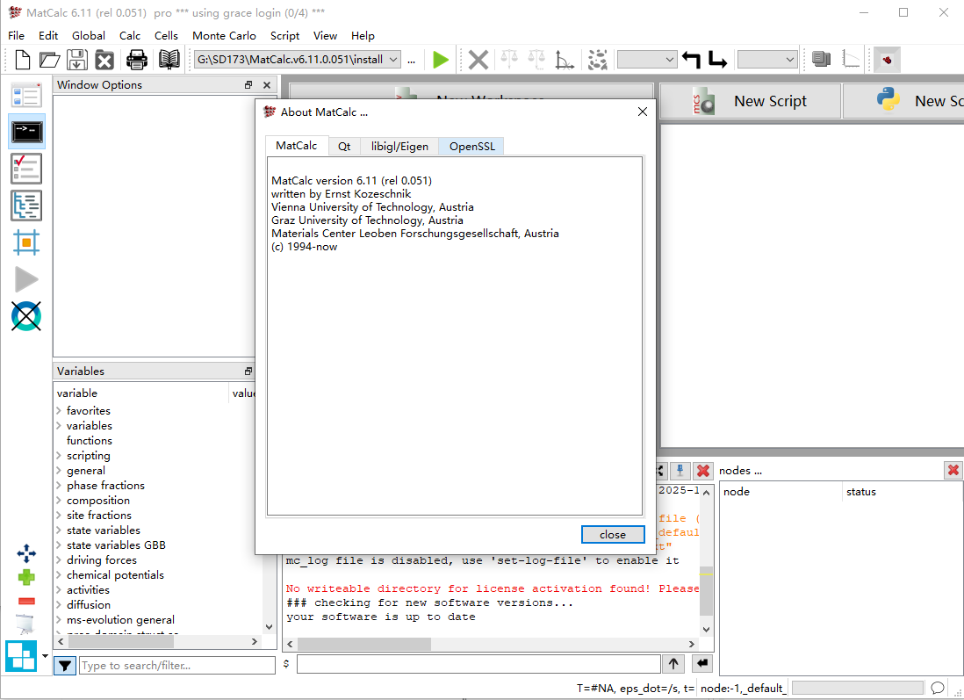
Task: Print with the printer toolbar icon
Action: point(136,60)
